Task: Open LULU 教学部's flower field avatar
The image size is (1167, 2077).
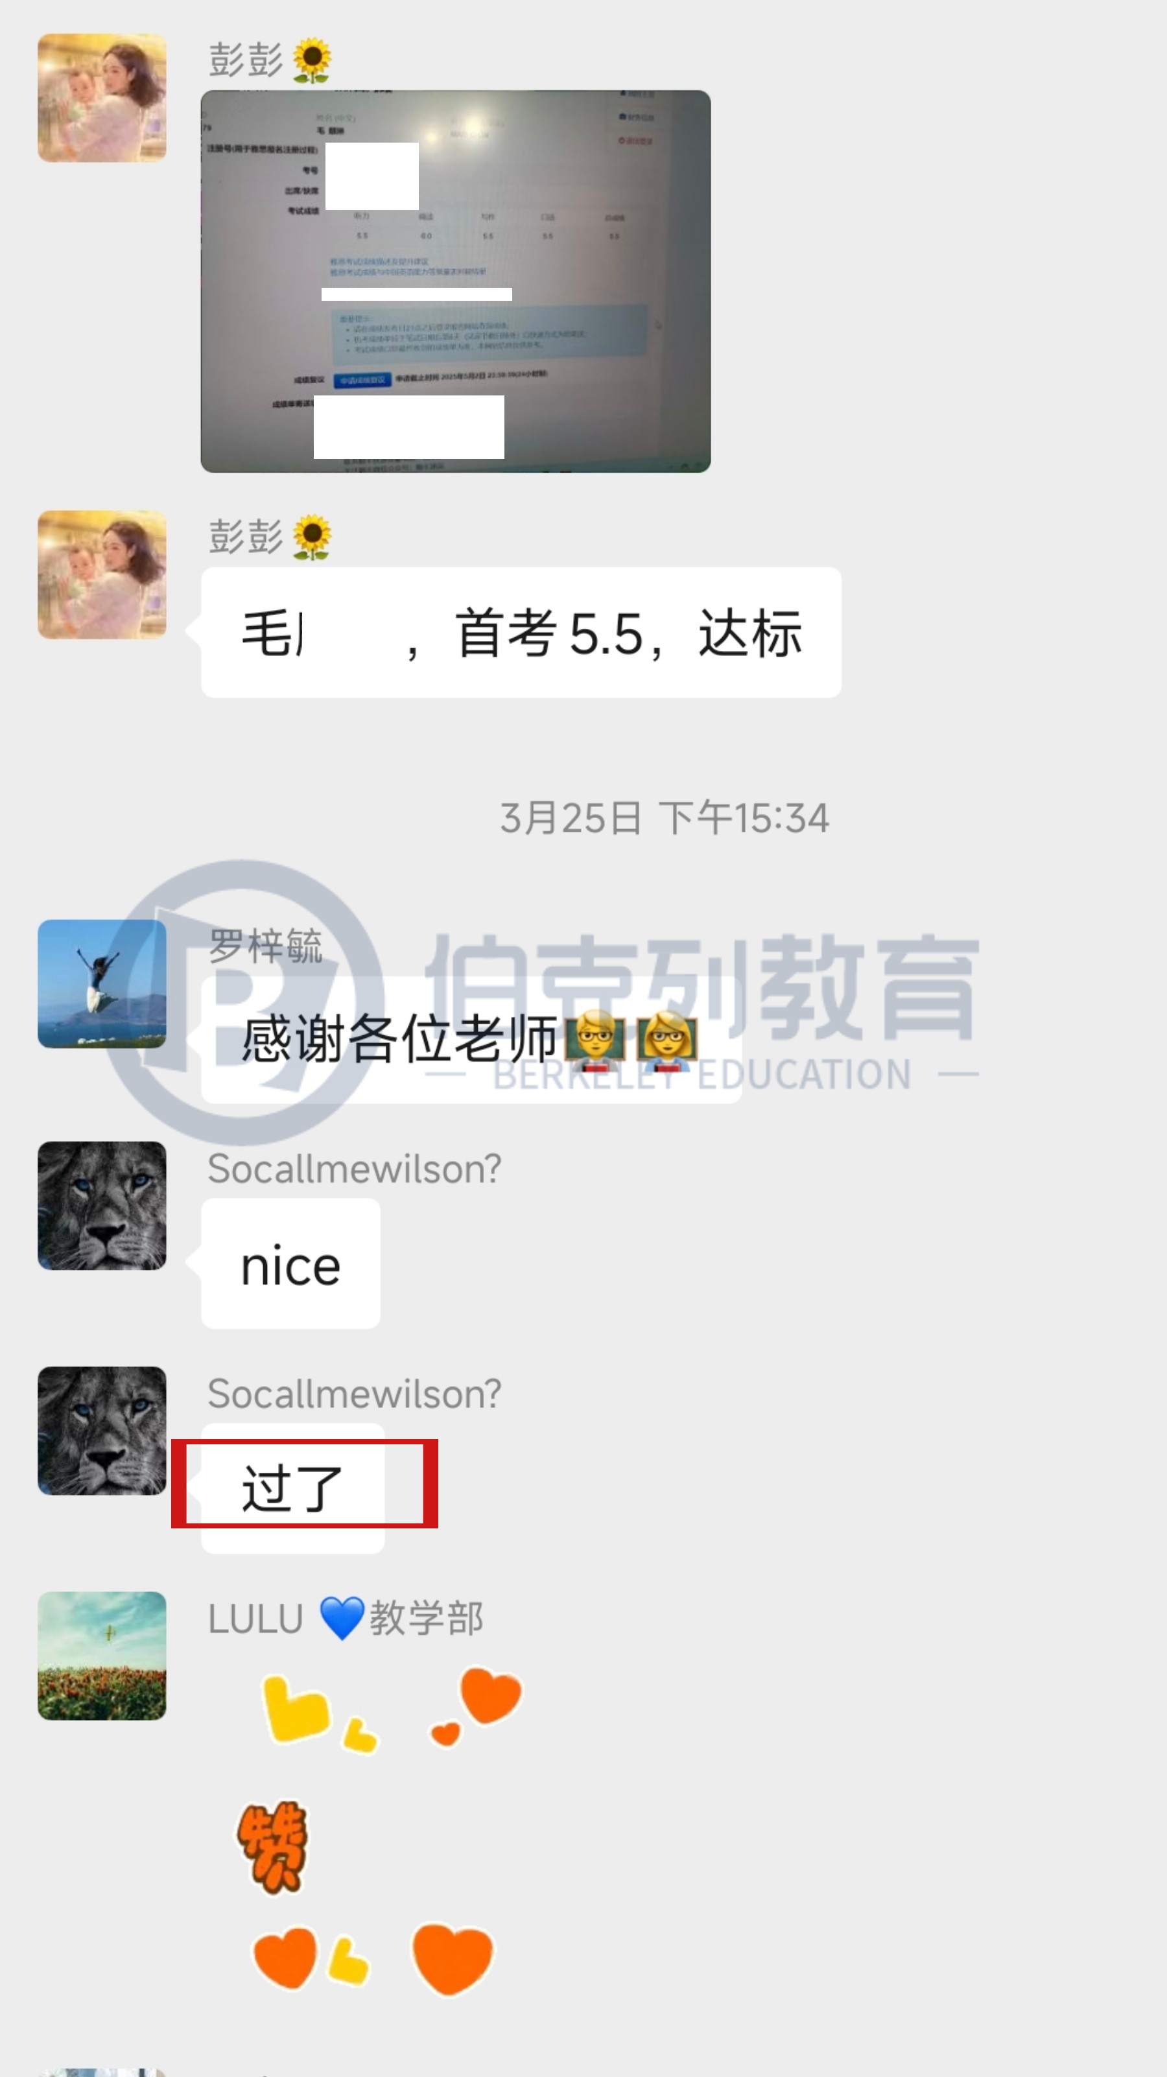Action: pos(102,1655)
